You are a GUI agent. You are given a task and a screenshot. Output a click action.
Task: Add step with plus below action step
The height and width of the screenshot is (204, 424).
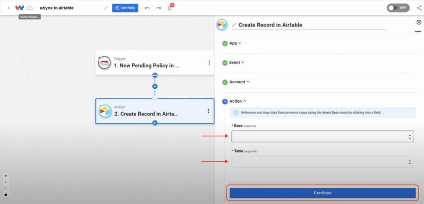point(155,123)
